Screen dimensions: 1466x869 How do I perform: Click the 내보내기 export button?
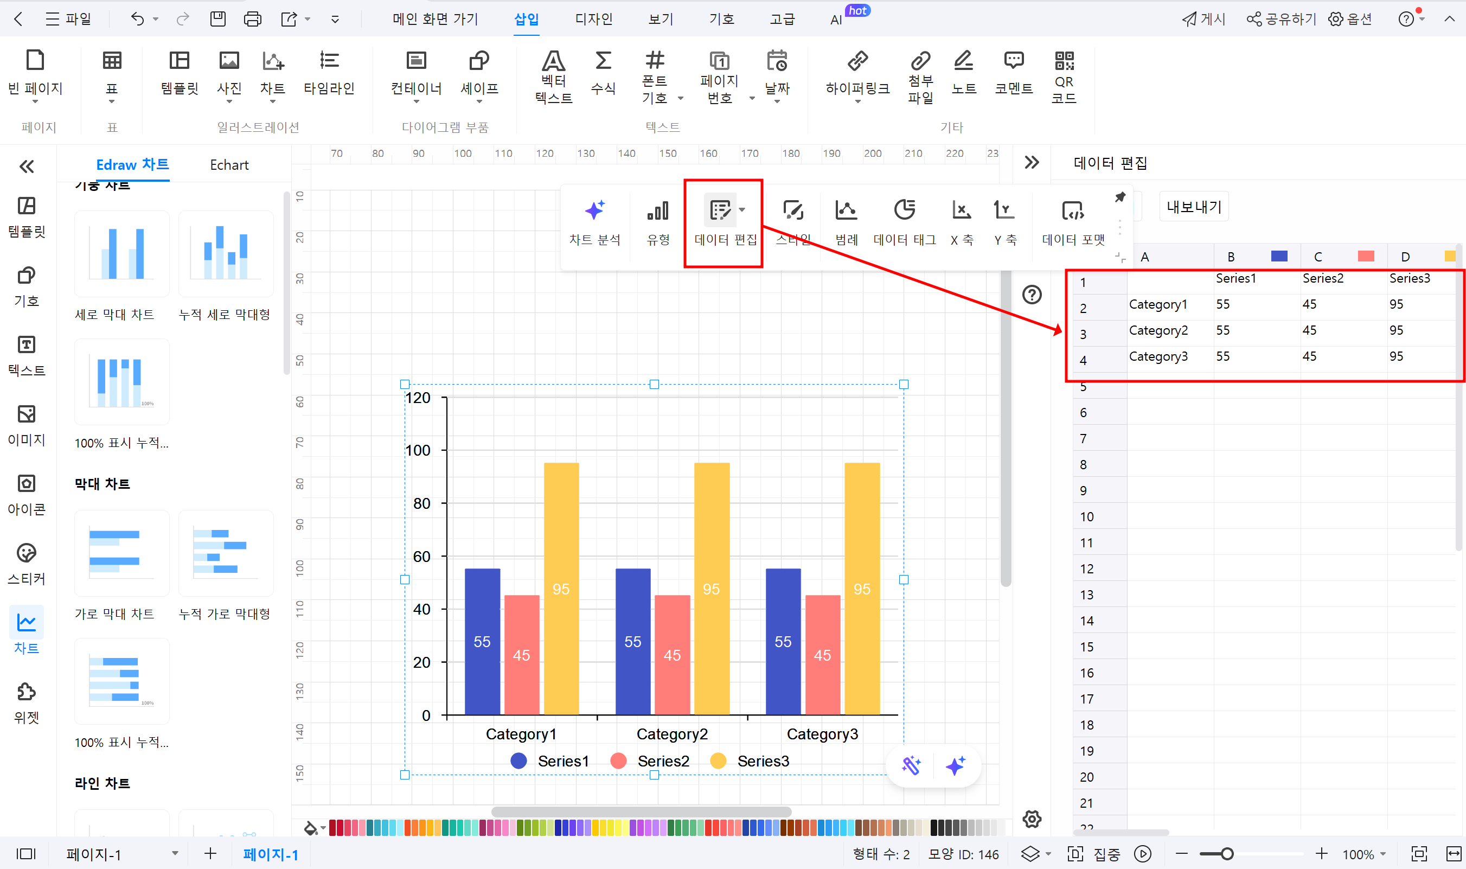click(x=1194, y=207)
